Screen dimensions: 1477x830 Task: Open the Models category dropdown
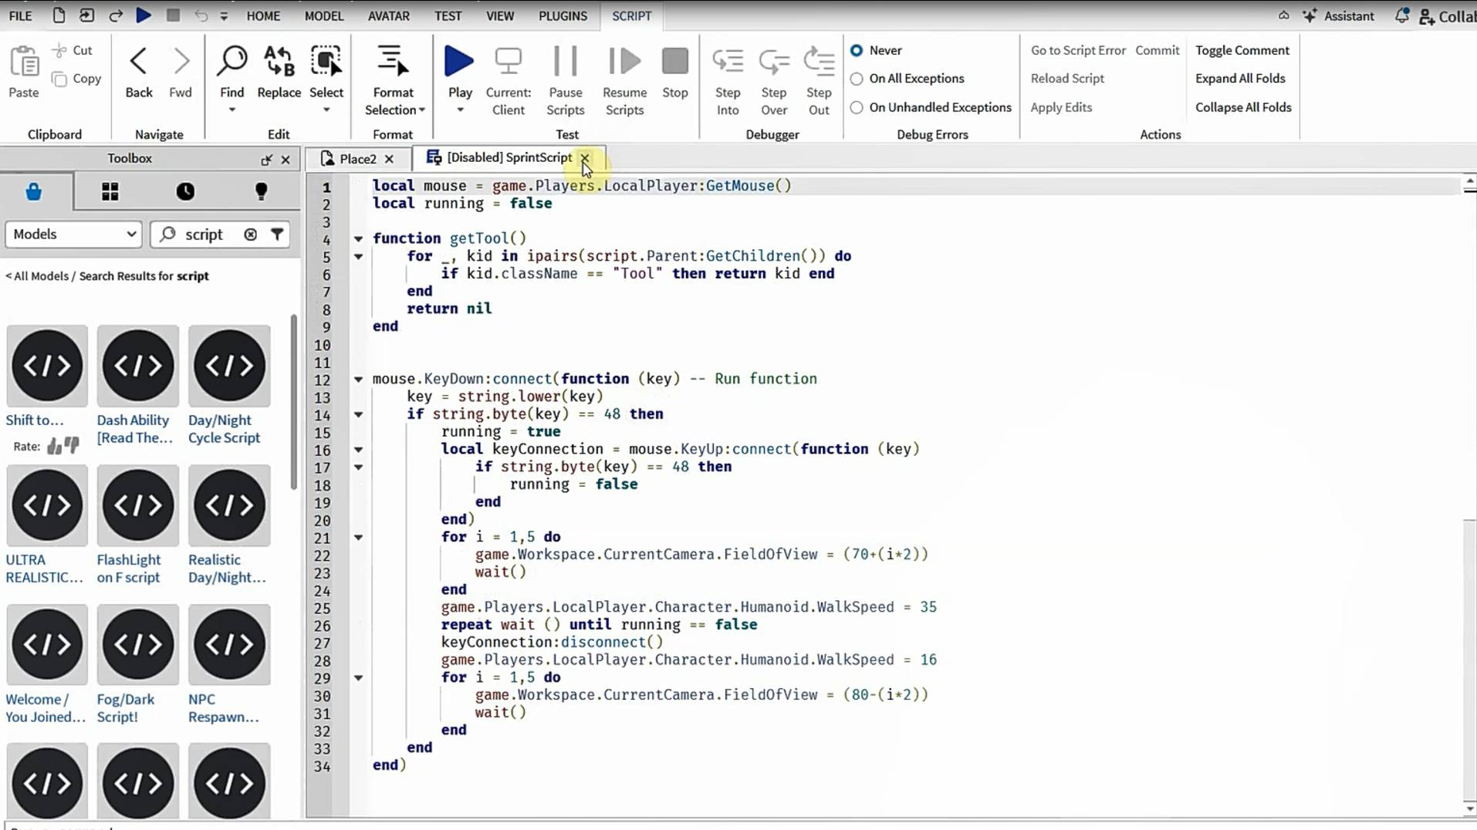click(x=73, y=234)
